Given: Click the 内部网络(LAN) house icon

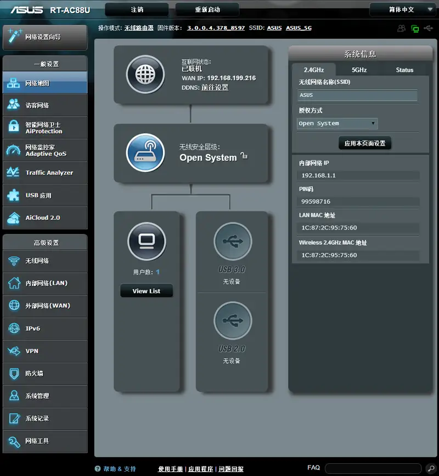Looking at the screenshot, I should pos(14,283).
